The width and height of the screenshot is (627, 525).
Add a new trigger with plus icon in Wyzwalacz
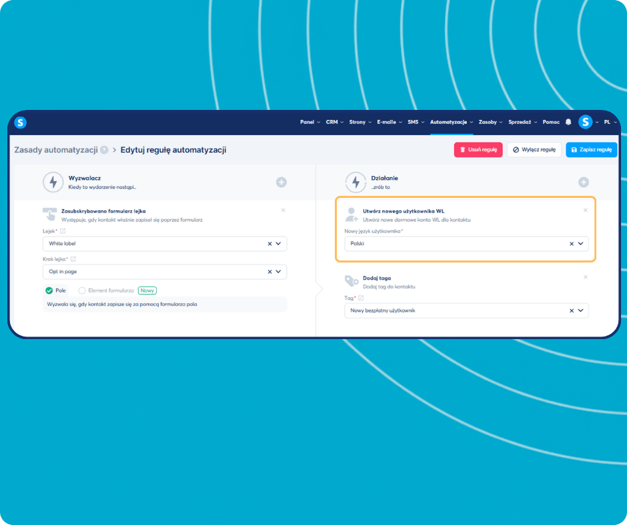tap(281, 182)
